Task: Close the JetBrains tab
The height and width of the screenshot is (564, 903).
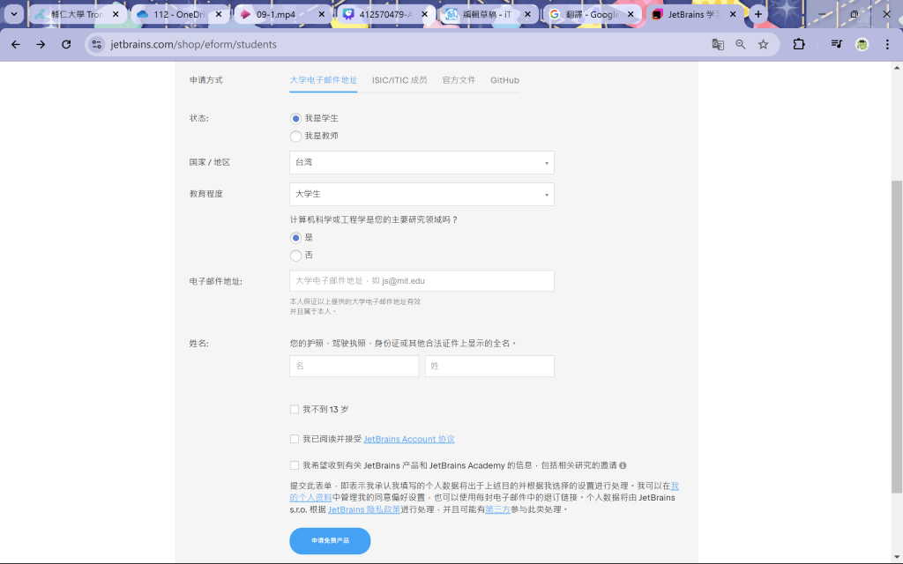Action: [x=733, y=14]
